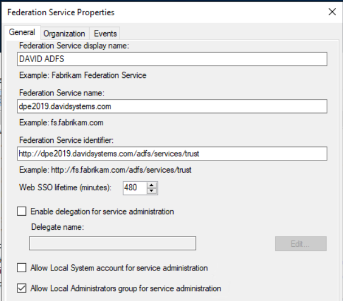Check Allow Local System account option
The image size is (343, 301).
point(22,268)
